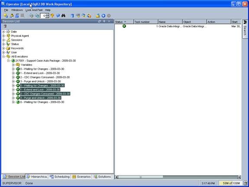This screenshot has width=249, height=187.
Task: Click the blue trash can purge toolbar icon
Action: point(72,16)
